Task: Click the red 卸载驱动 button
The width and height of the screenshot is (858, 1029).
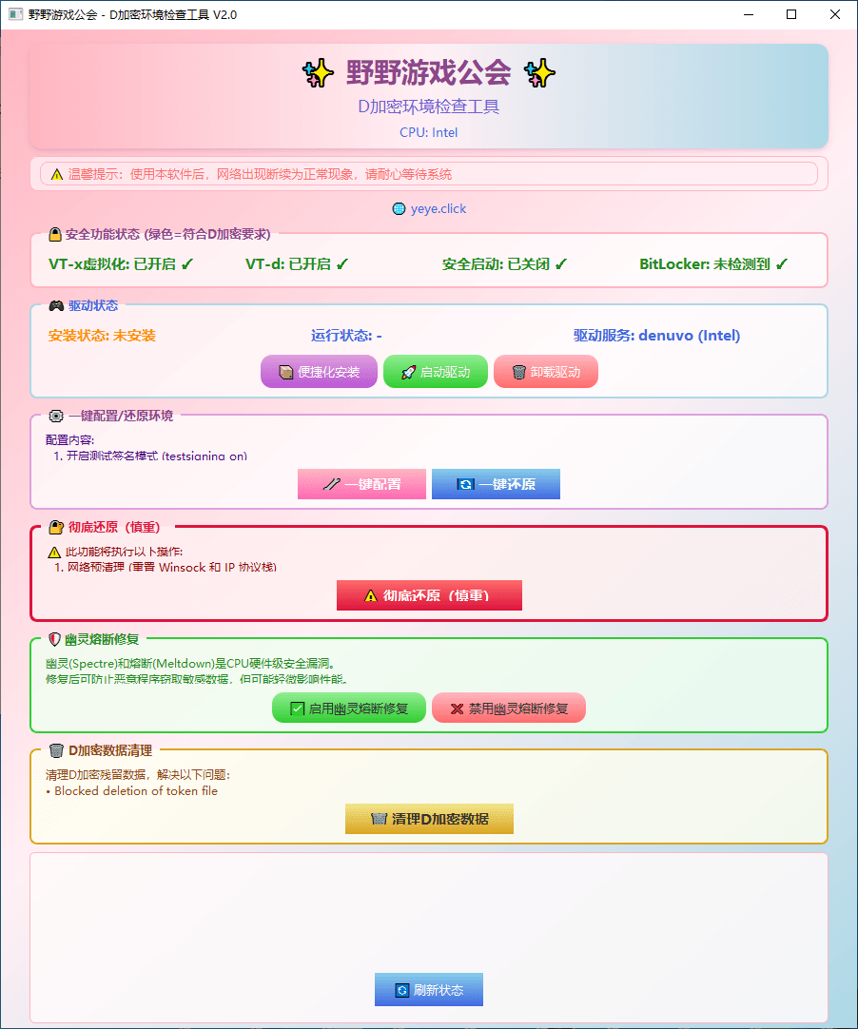Action: pyautogui.click(x=545, y=372)
